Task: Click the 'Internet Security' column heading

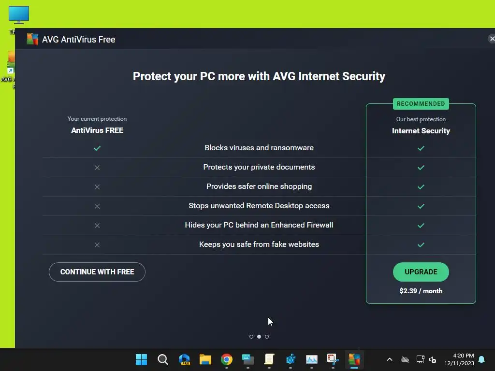Action: tap(421, 130)
